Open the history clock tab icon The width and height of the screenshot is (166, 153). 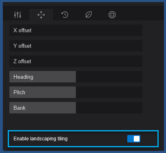pyautogui.click(x=65, y=15)
